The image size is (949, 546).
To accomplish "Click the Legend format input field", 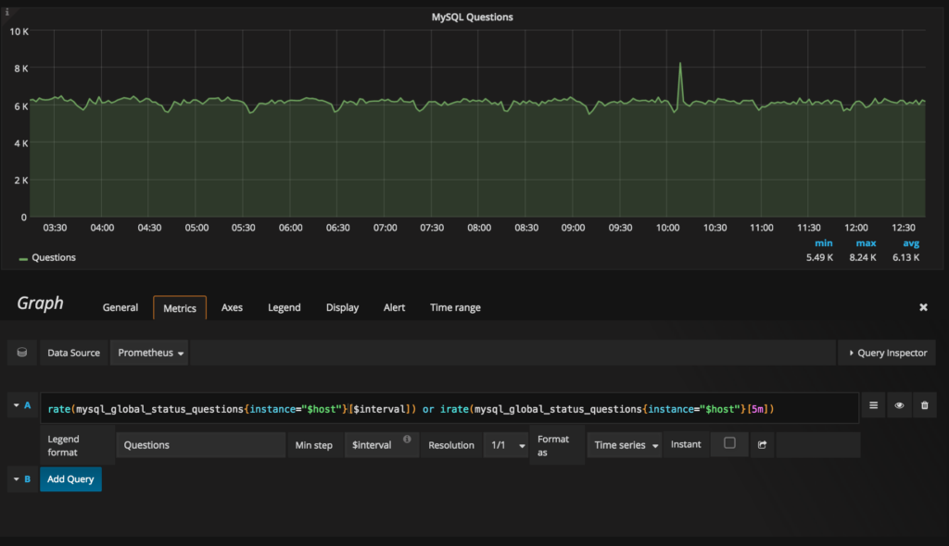I will [x=200, y=445].
